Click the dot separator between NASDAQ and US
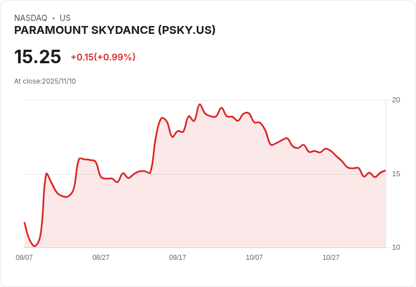416x287 pixels. point(54,18)
